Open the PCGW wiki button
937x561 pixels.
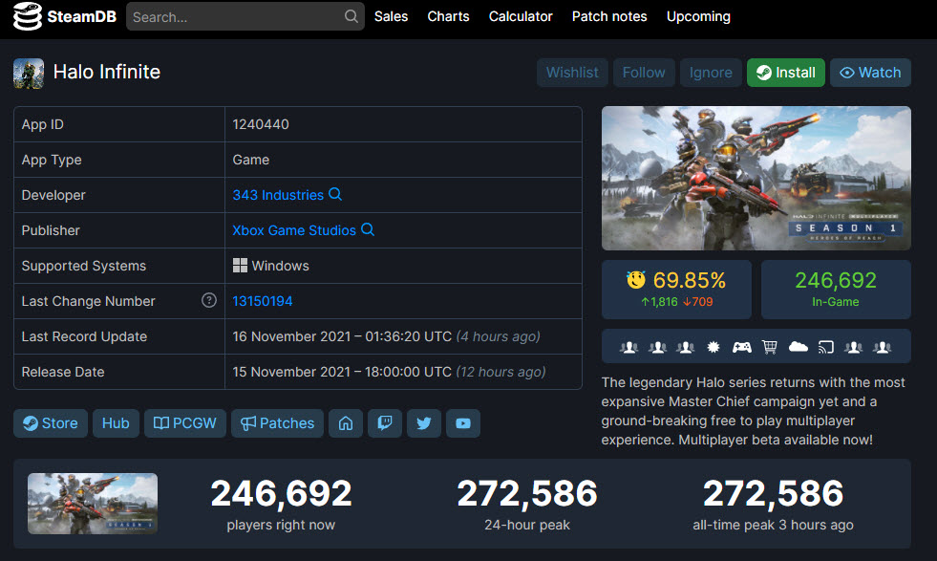pos(185,423)
